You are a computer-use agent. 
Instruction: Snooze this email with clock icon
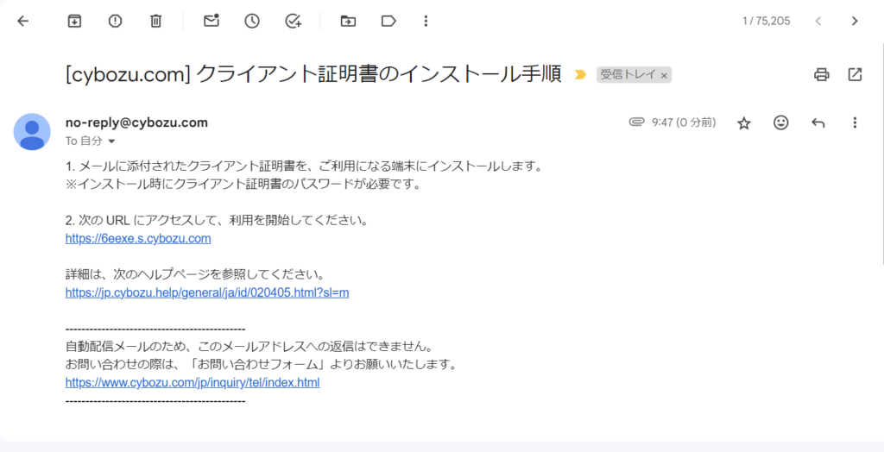(252, 21)
